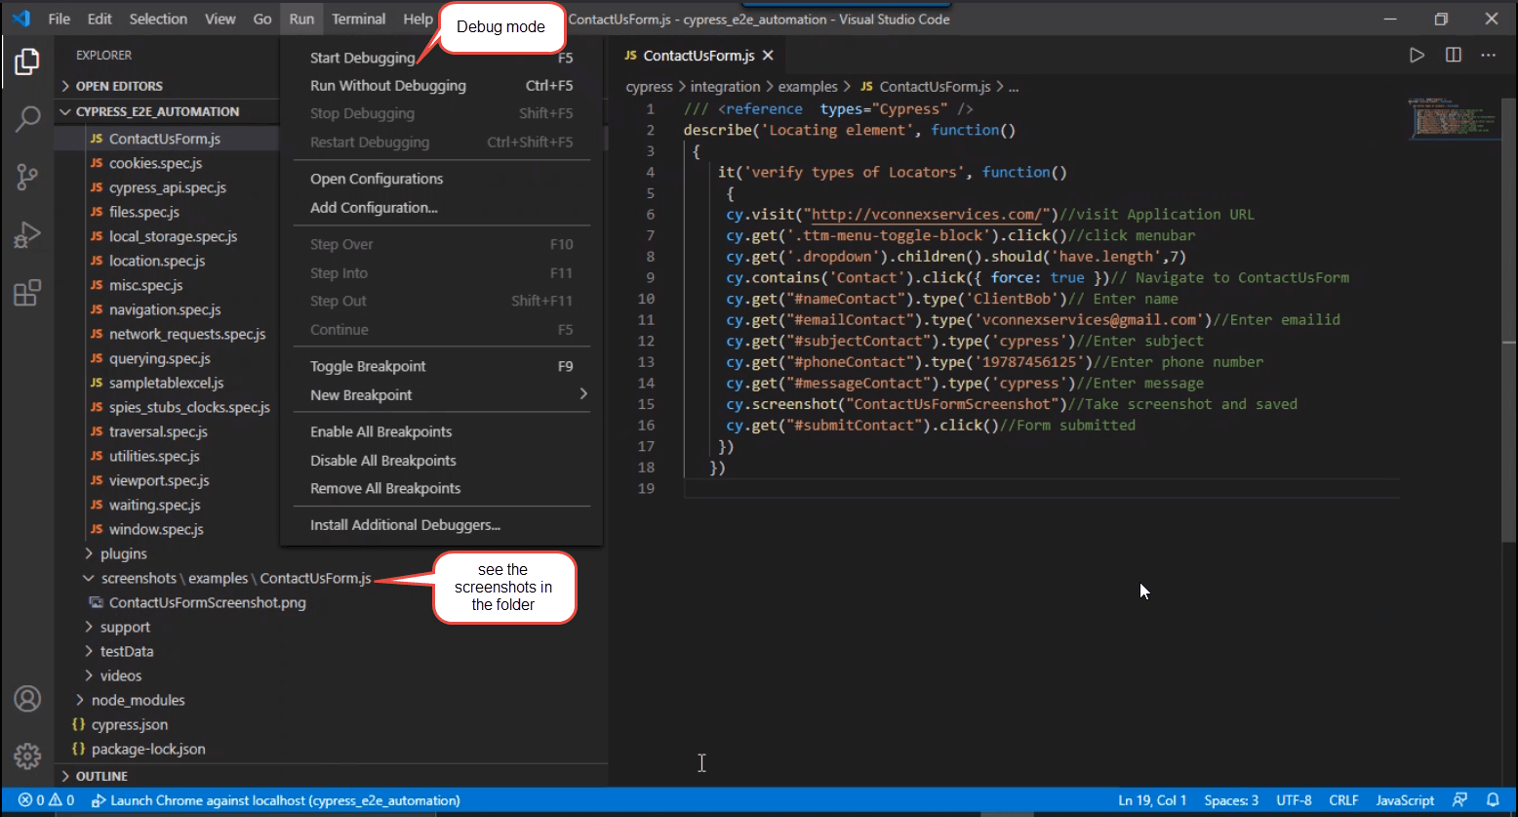Open the Terminal menu

tap(358, 19)
